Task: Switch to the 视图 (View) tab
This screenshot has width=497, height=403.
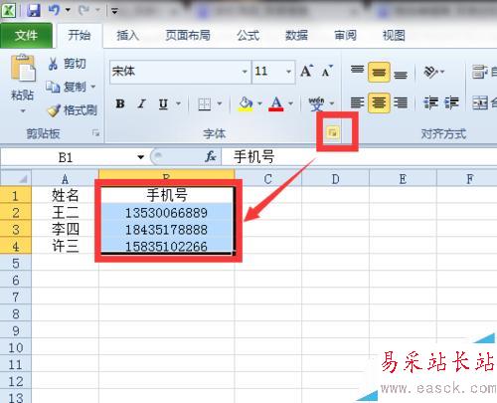Action: pos(394,35)
